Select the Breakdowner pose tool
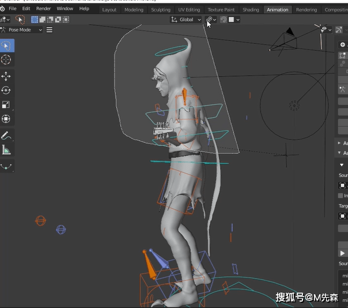The image size is (348, 308). [x=6, y=166]
